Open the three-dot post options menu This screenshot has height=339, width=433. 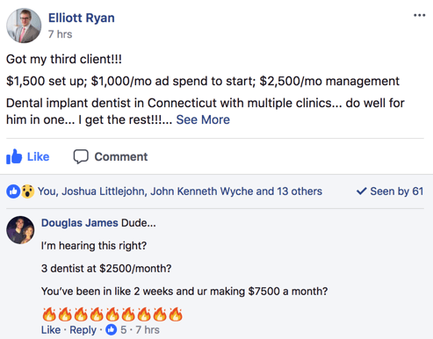[419, 15]
